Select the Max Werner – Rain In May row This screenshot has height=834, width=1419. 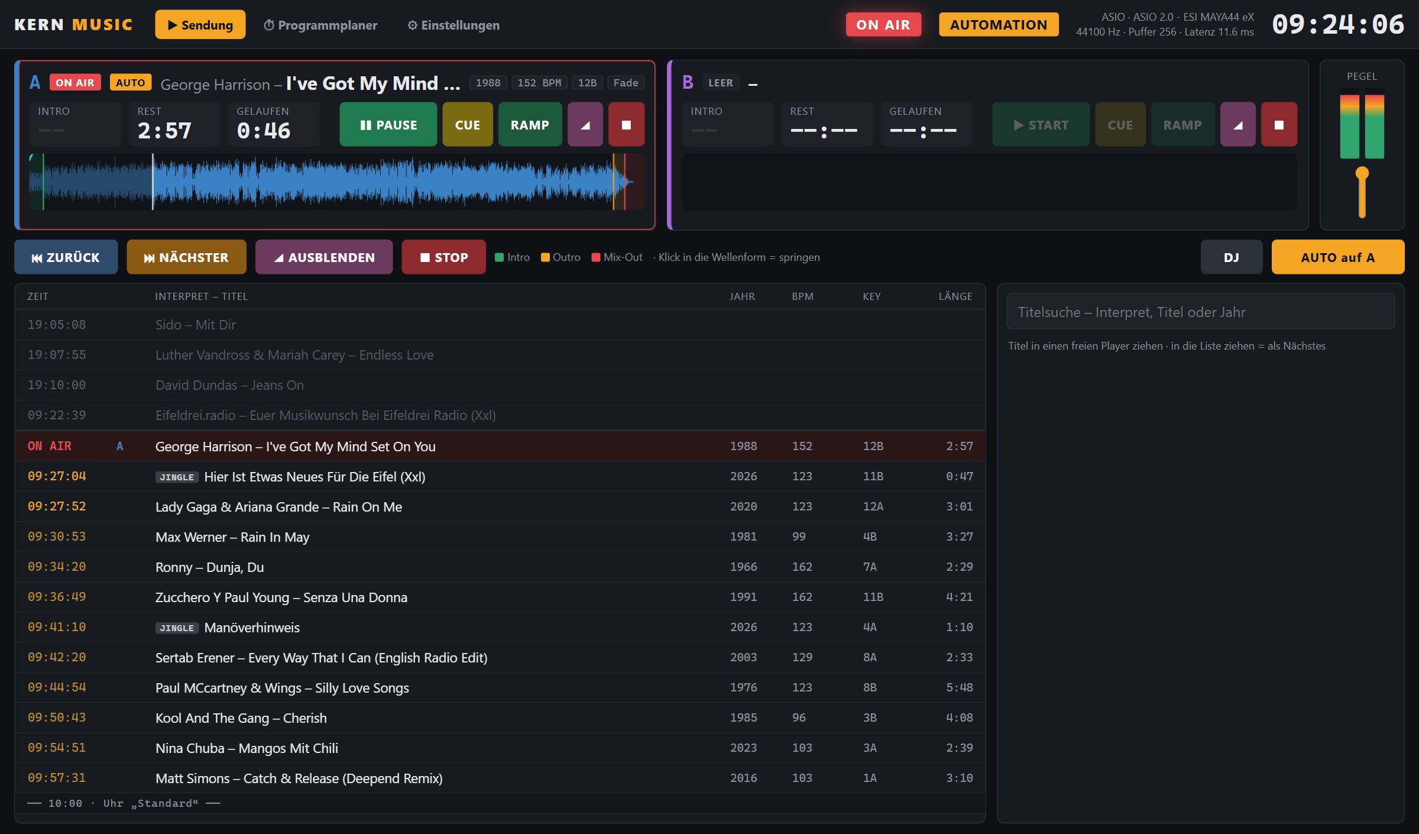click(500, 536)
